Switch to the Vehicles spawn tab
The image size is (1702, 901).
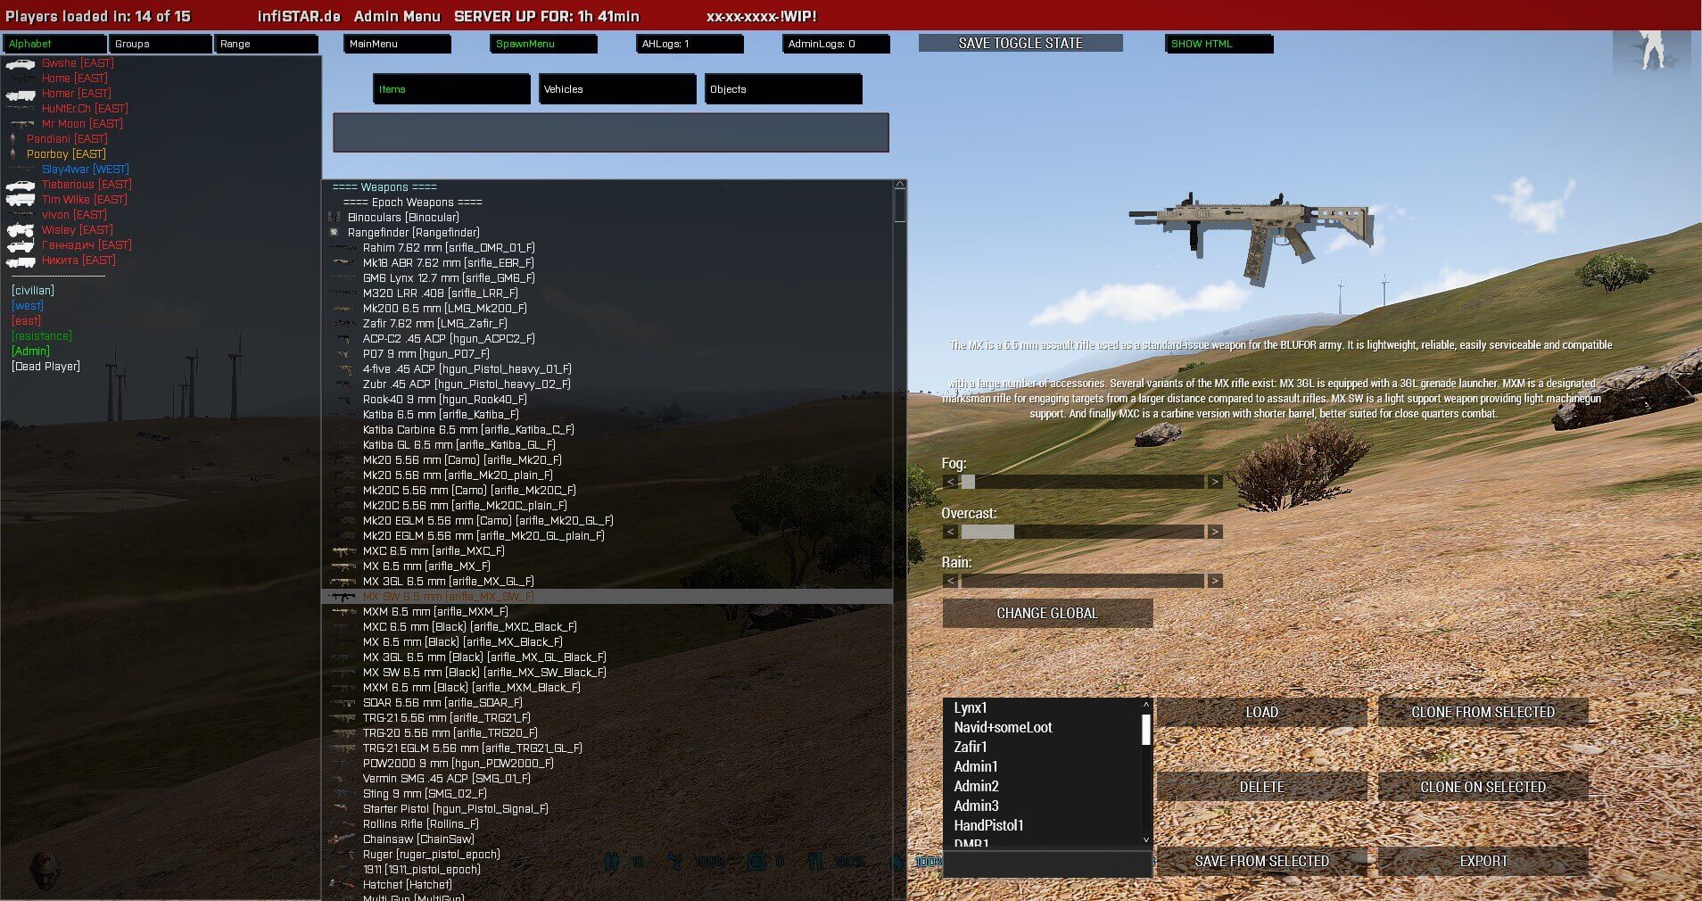617,89
